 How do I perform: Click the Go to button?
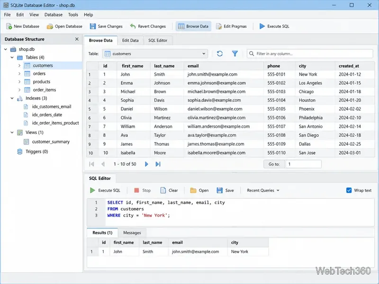coord(274,164)
